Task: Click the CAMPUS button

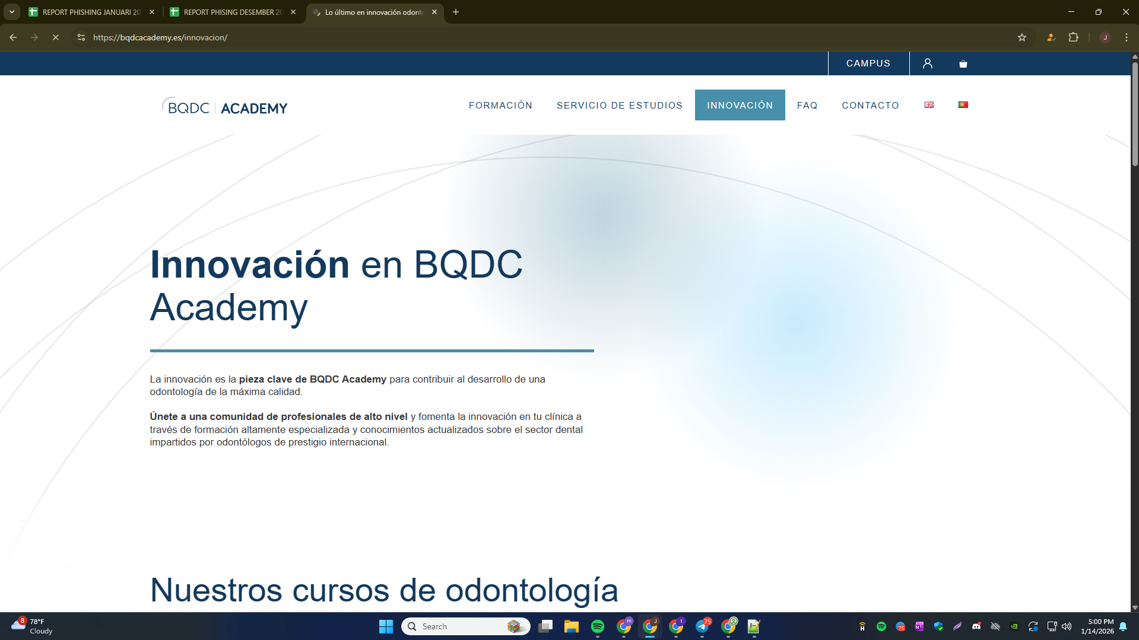Action: pyautogui.click(x=868, y=63)
